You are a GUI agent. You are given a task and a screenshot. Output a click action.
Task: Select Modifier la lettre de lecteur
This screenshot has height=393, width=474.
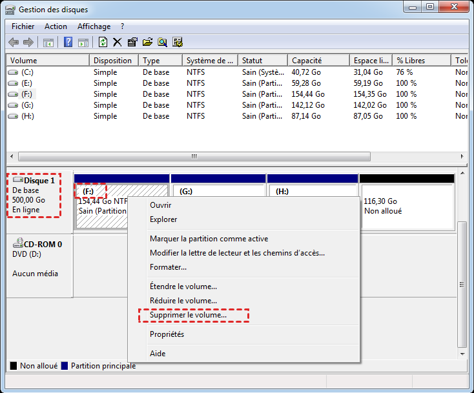[x=244, y=253]
